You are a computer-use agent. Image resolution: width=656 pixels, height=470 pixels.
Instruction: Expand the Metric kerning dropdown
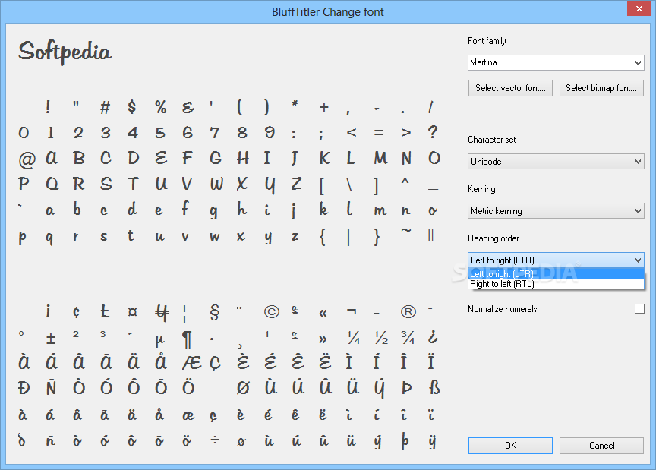[x=556, y=211]
